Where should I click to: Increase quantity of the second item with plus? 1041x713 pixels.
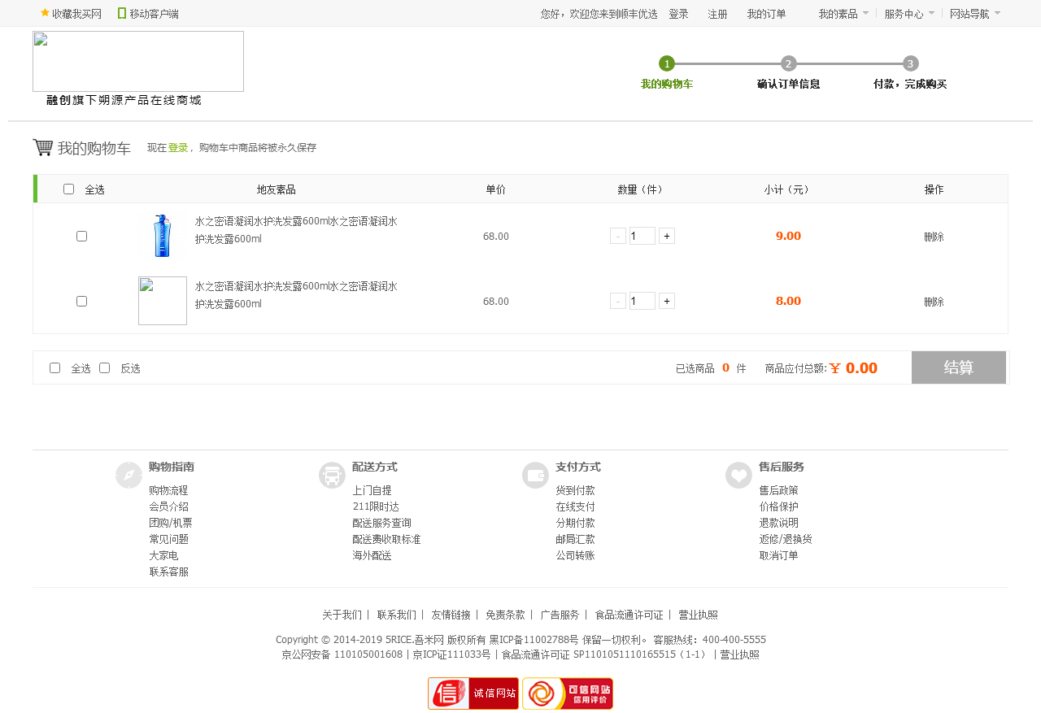(667, 301)
